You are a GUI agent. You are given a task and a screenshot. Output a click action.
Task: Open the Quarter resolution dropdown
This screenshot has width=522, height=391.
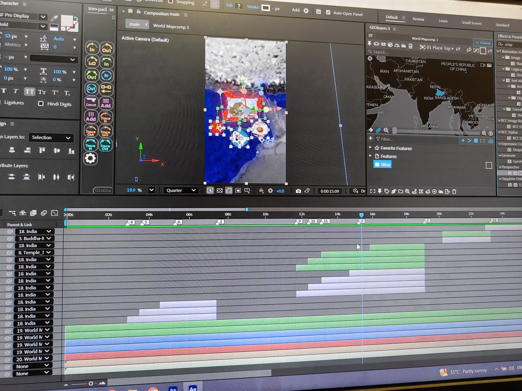point(181,190)
